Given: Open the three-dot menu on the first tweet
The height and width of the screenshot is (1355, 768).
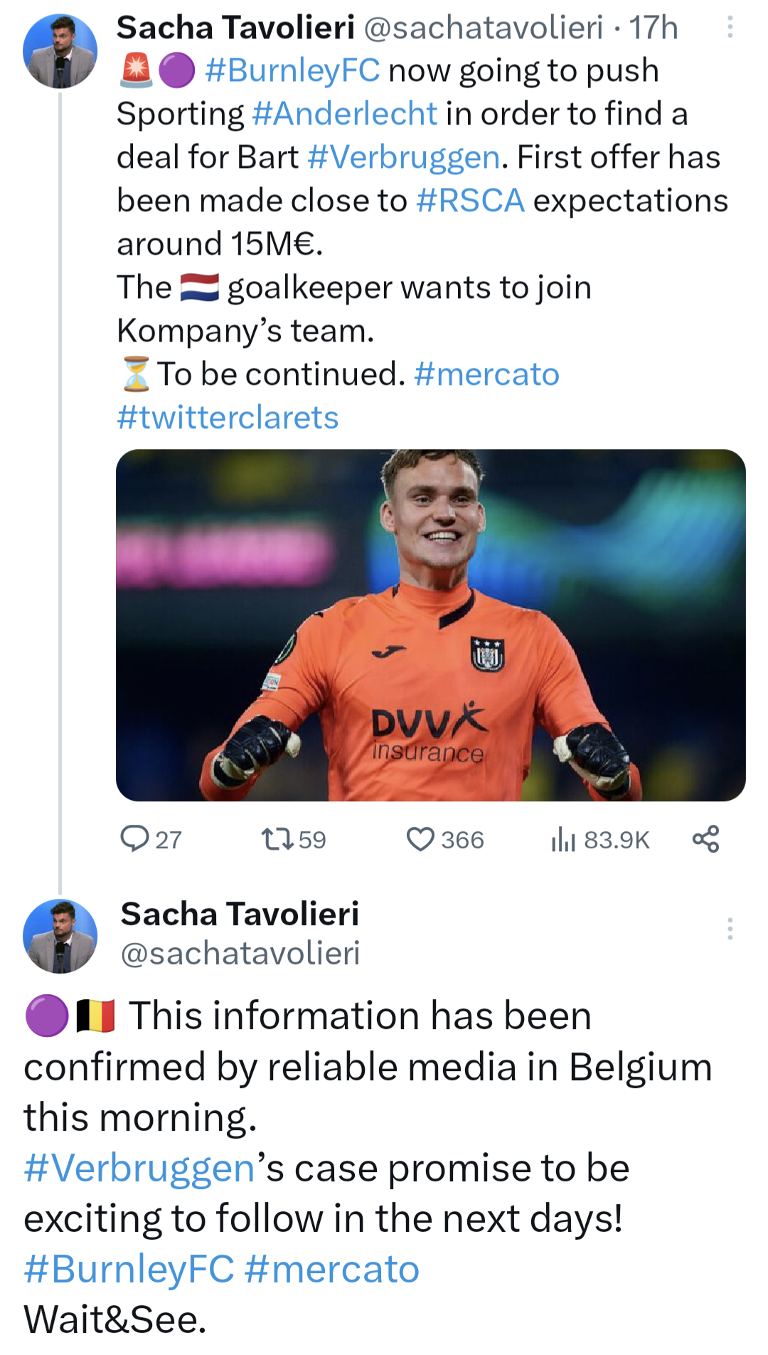Looking at the screenshot, I should coord(730,28).
